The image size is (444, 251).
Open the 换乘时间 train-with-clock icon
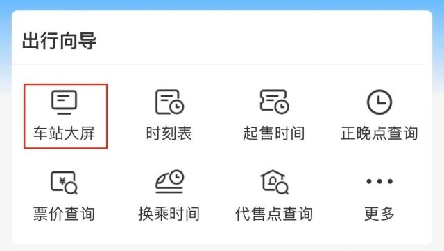169,182
